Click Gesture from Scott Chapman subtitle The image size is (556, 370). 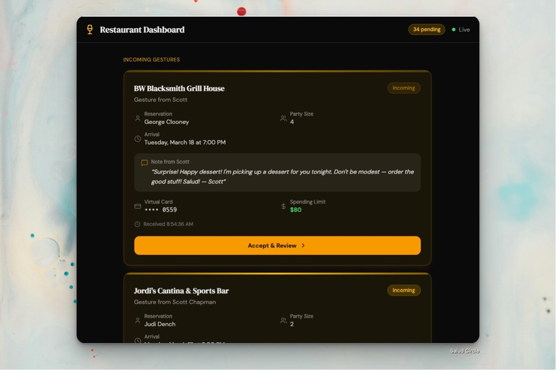pyautogui.click(x=175, y=302)
